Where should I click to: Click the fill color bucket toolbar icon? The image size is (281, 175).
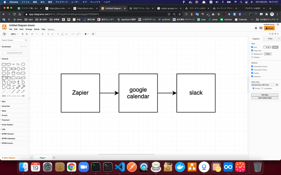pos(58,34)
